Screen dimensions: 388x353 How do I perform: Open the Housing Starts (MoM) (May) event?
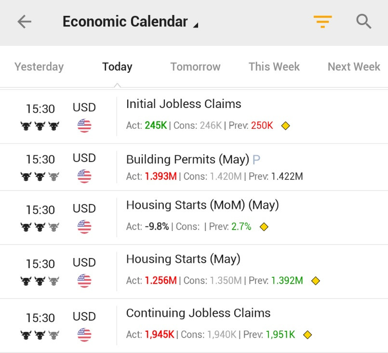[x=194, y=218]
